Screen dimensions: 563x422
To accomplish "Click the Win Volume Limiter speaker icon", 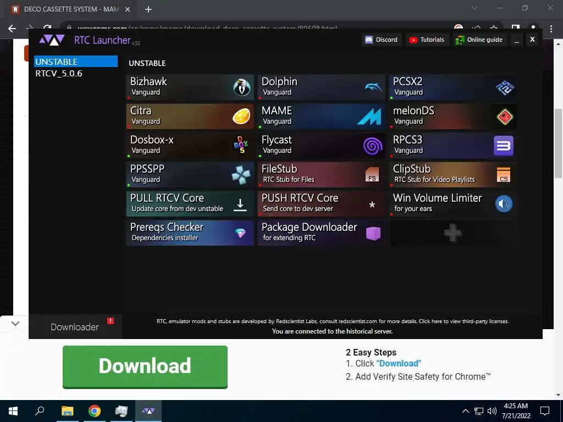I will pos(504,204).
